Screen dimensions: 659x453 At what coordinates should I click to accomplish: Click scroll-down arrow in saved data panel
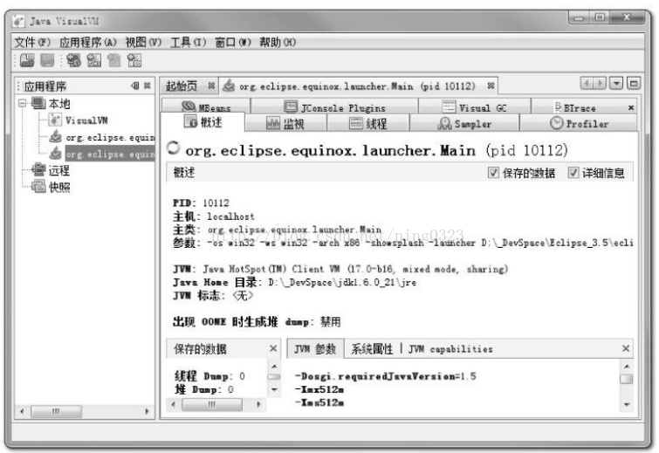(x=274, y=390)
